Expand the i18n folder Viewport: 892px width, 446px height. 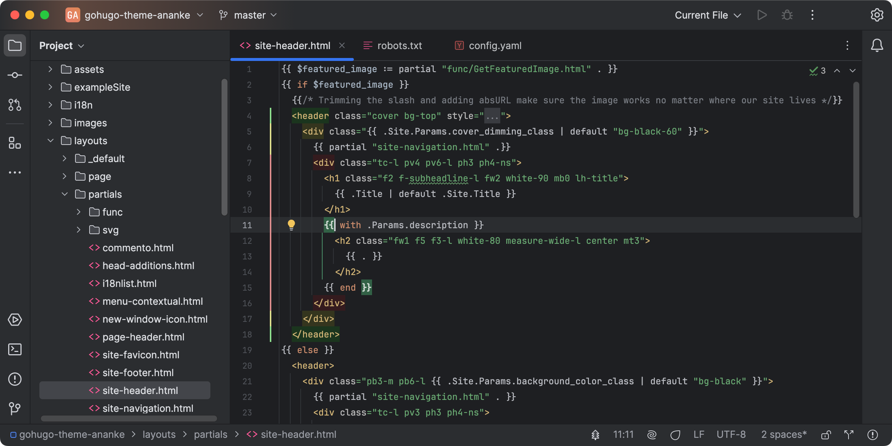[50, 105]
